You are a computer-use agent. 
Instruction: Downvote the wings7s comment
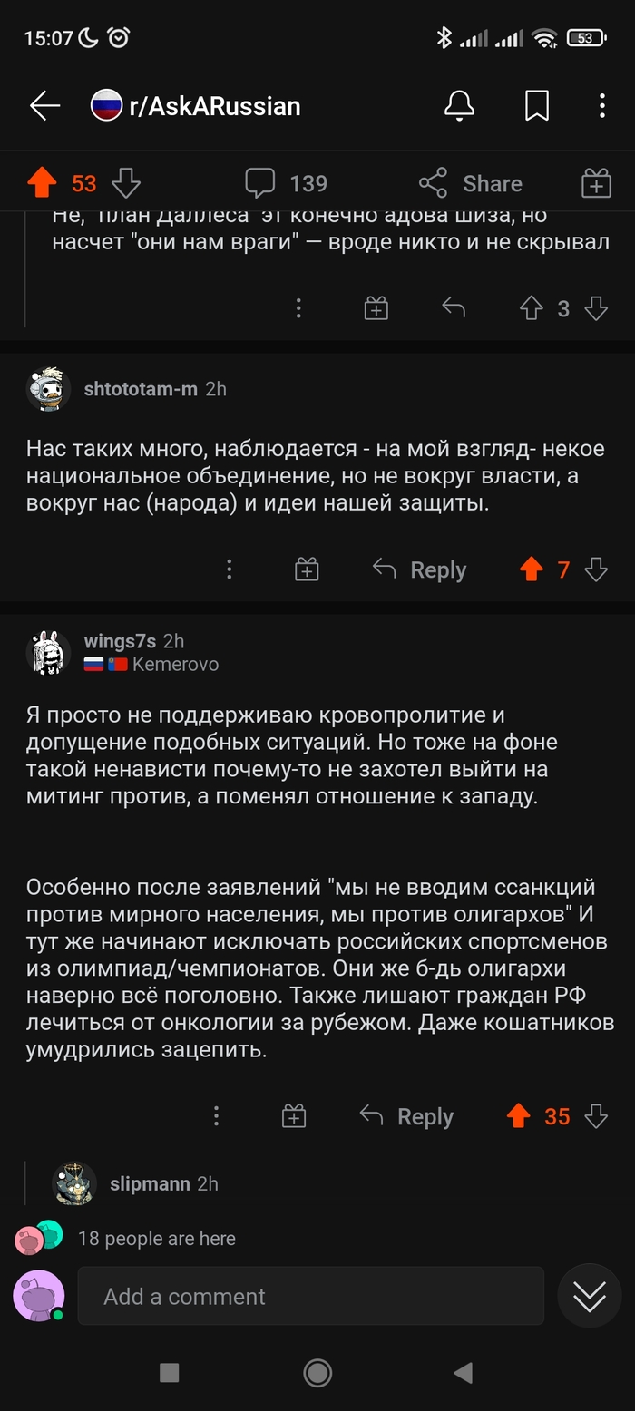(x=596, y=1116)
